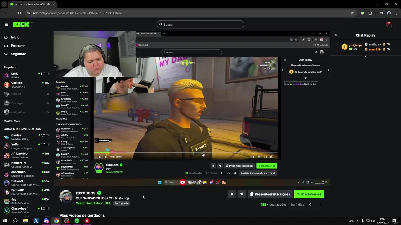Viewport: 401px width, 225px height.
Task: Reload the current page
Action: tap(19, 13)
